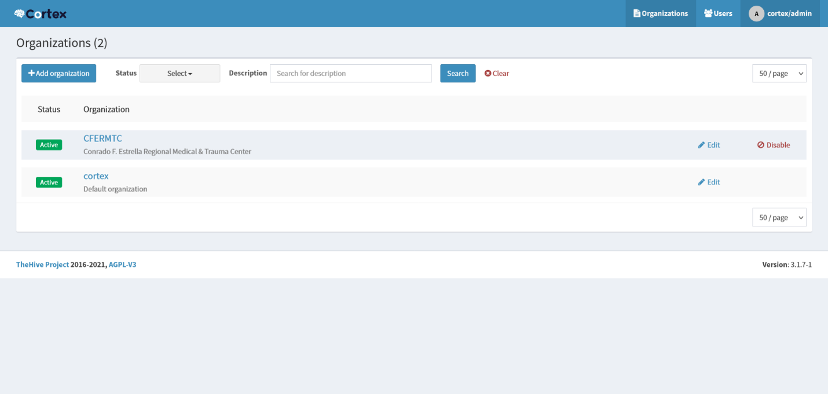Click the admin avatar circle
The width and height of the screenshot is (828, 394).
(756, 13)
